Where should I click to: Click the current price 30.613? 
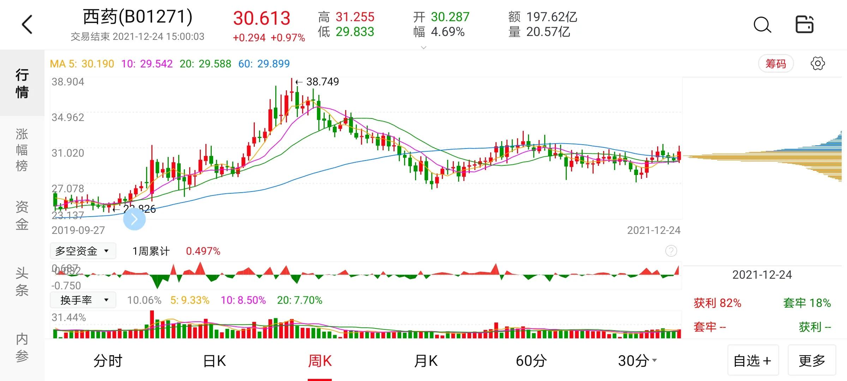(262, 18)
